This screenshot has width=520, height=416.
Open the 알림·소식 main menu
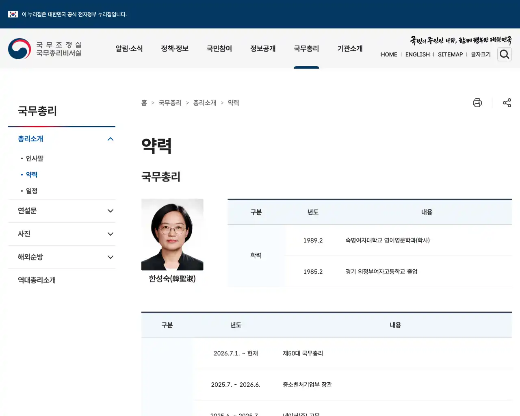point(129,49)
